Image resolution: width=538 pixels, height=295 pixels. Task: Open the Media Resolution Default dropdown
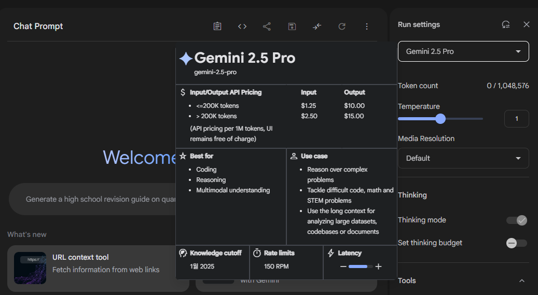point(463,158)
